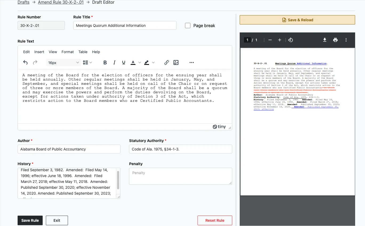This screenshot has width=365, height=226.
Task: Toggle underline formatting button
Action: [x=124, y=62]
